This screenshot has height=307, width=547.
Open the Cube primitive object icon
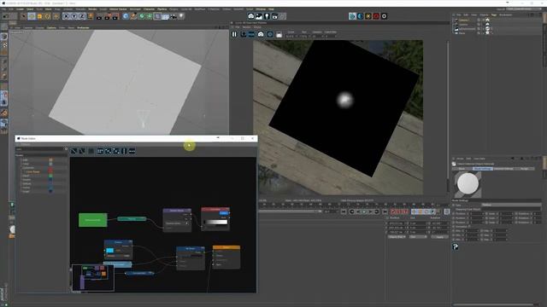pos(126,16)
